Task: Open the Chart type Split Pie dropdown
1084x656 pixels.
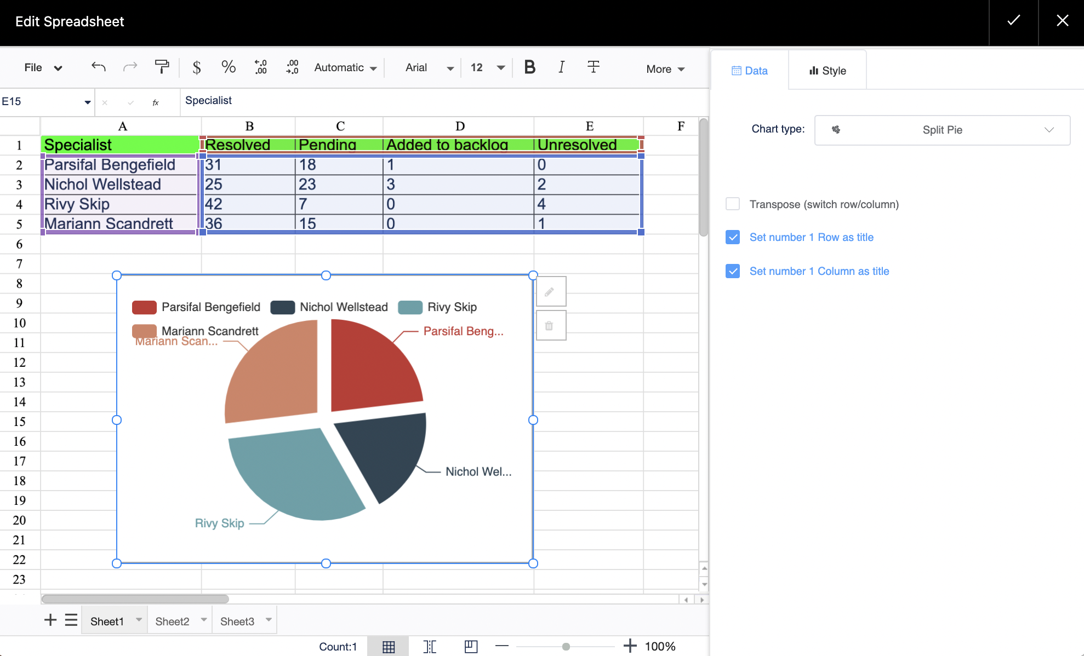Action: 942,130
